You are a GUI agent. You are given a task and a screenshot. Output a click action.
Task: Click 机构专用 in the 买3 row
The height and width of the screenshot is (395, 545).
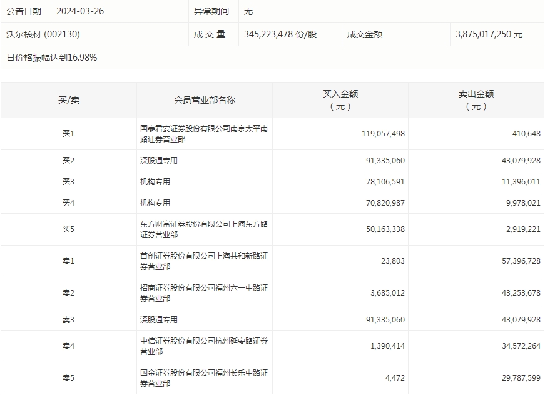click(155, 182)
